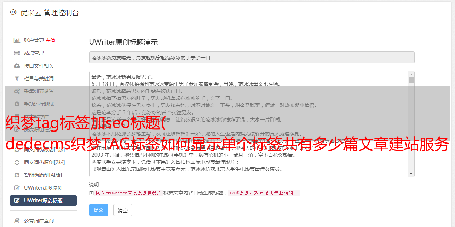Click the line 最近，范冰冰新男友曝光了。

122,77
